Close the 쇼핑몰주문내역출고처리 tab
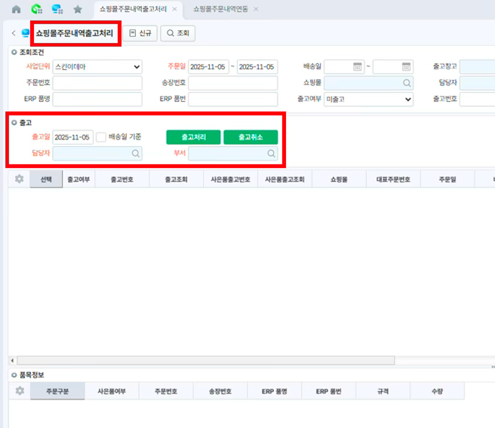 pyautogui.click(x=175, y=9)
